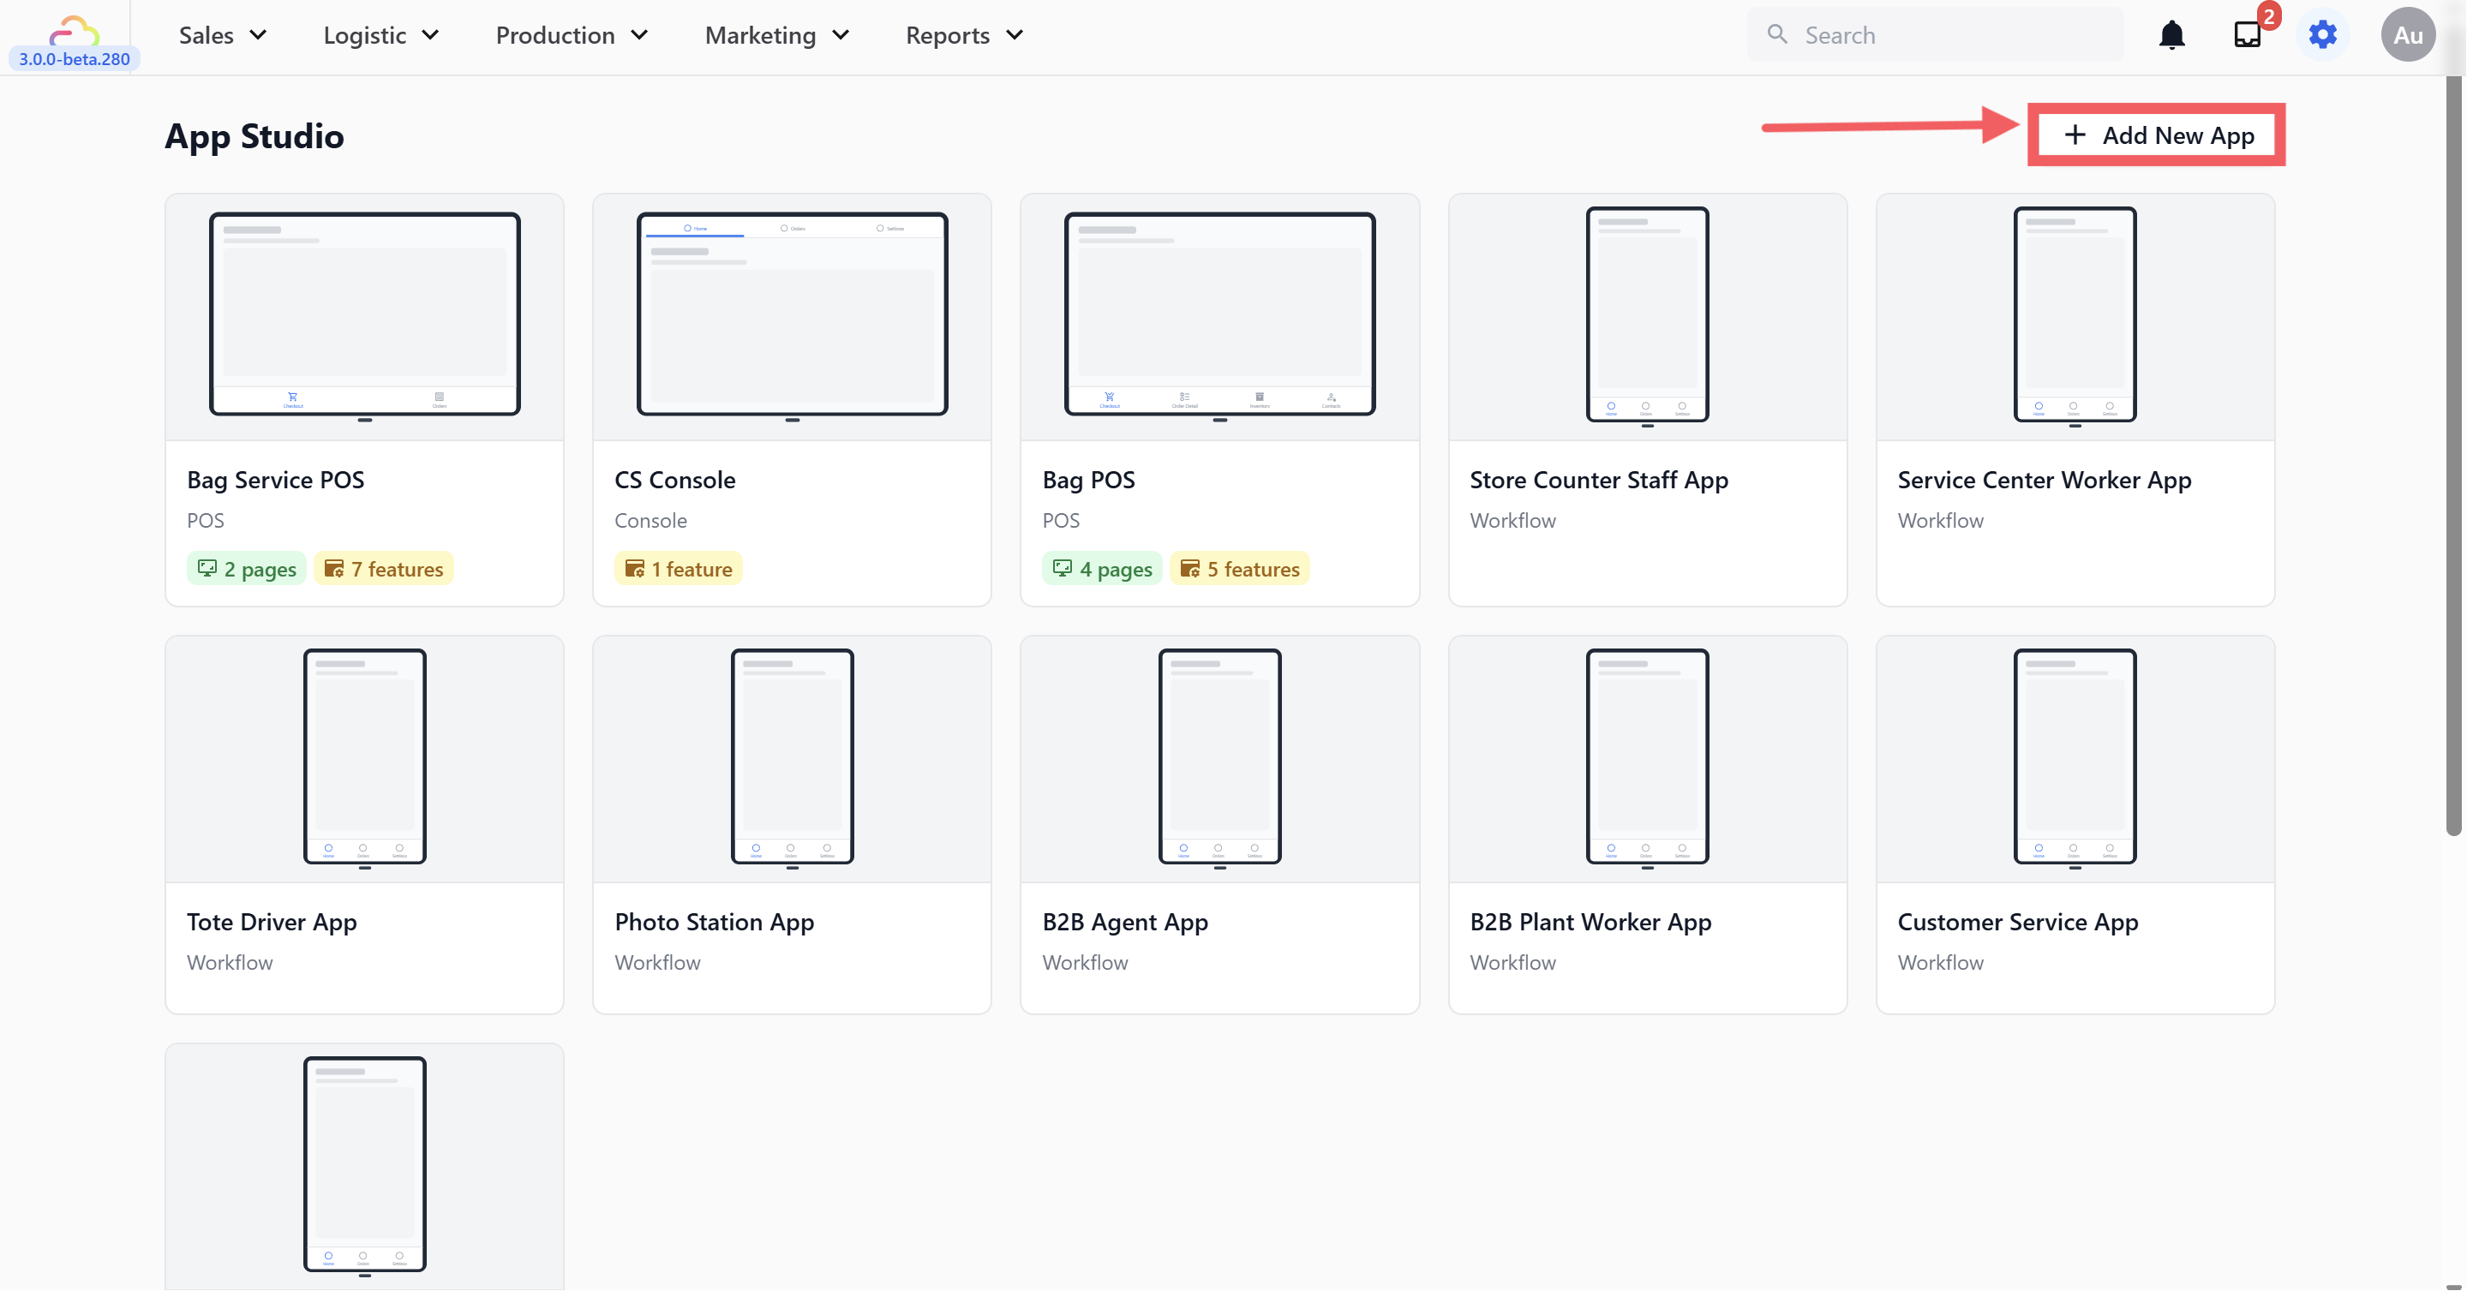Image resolution: width=2467 pixels, height=1291 pixels.
Task: Open the Tote Driver App thumbnail
Action: 364,756
